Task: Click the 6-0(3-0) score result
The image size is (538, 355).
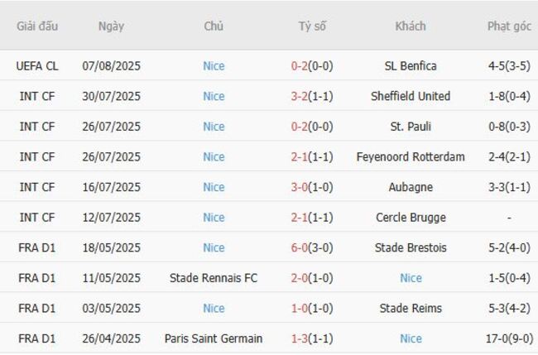Action: click(312, 247)
